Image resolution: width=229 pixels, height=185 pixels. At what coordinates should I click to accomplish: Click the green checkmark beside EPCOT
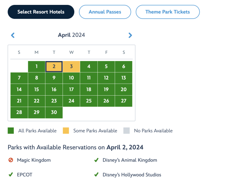tap(11, 175)
